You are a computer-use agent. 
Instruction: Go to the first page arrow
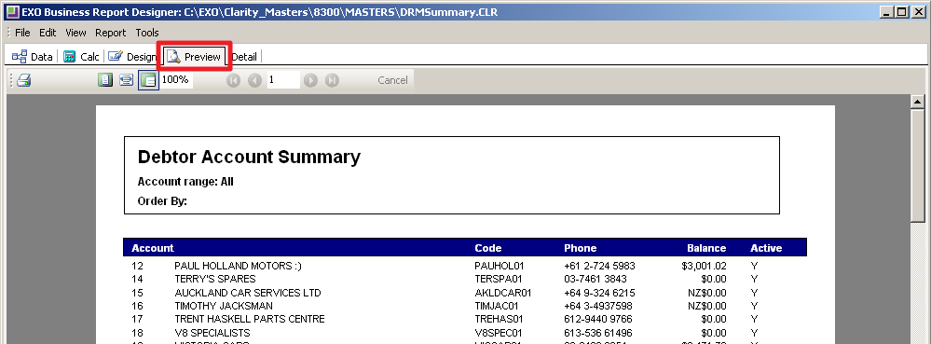(x=233, y=80)
